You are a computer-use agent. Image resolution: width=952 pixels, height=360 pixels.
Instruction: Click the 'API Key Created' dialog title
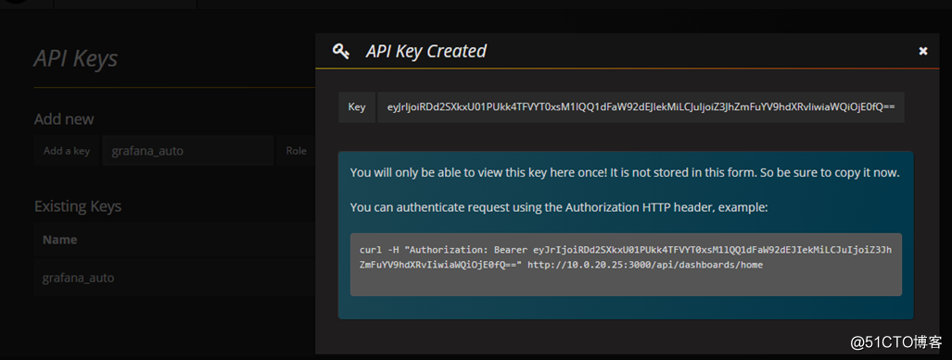[x=426, y=52]
